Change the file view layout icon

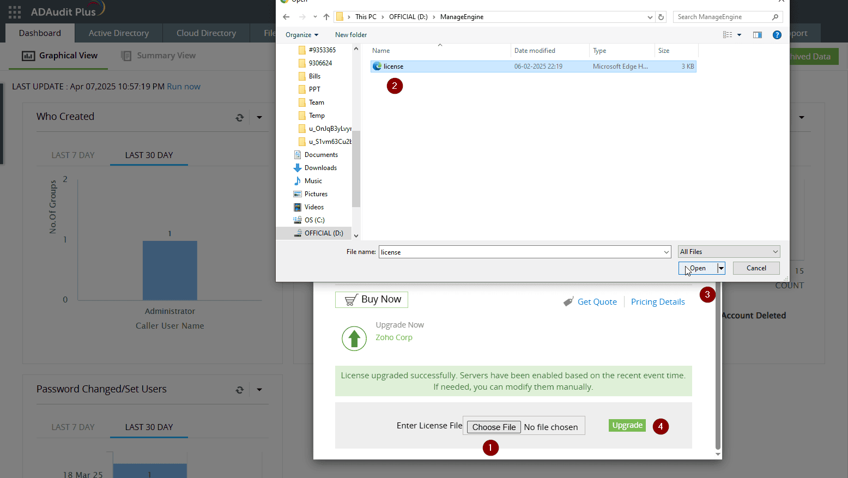point(728,34)
